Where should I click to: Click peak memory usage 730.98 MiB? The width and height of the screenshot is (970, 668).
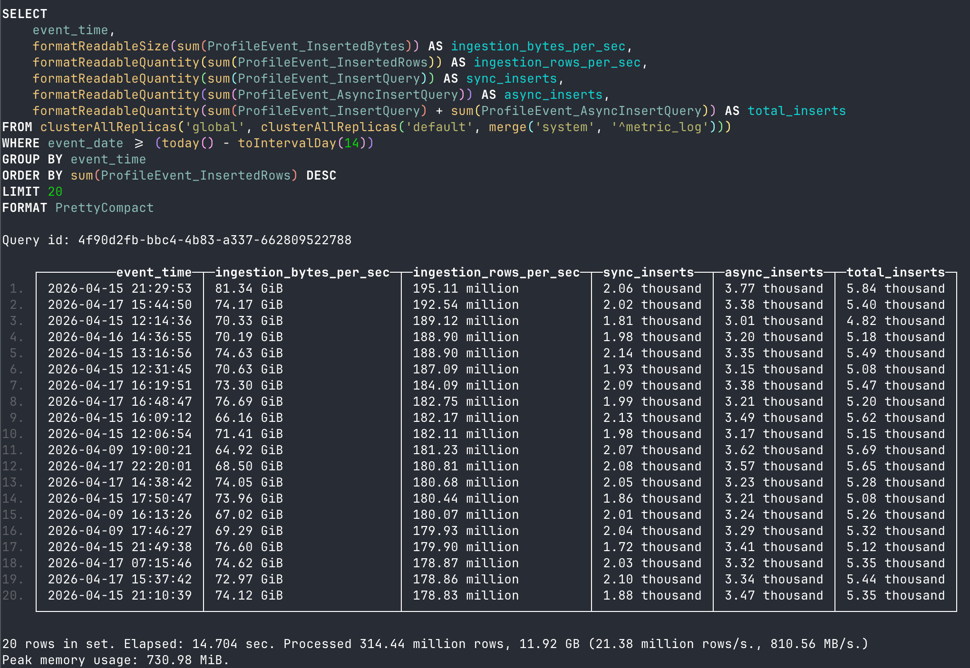coord(184,660)
